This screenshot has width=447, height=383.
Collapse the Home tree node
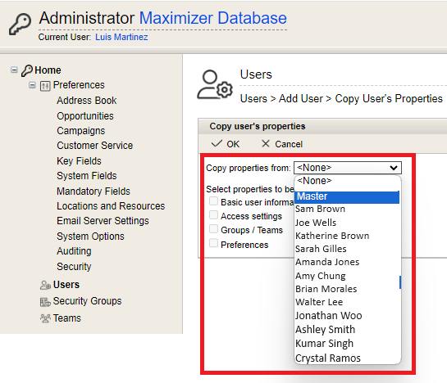tap(14, 70)
